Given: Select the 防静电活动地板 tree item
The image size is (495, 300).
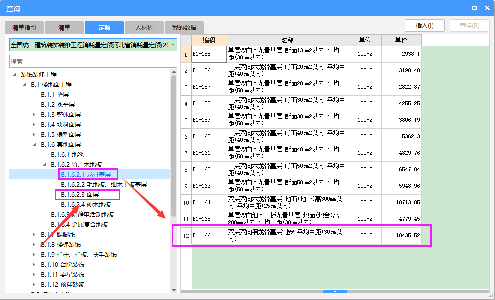Looking at the screenshot, I should click(x=82, y=214).
